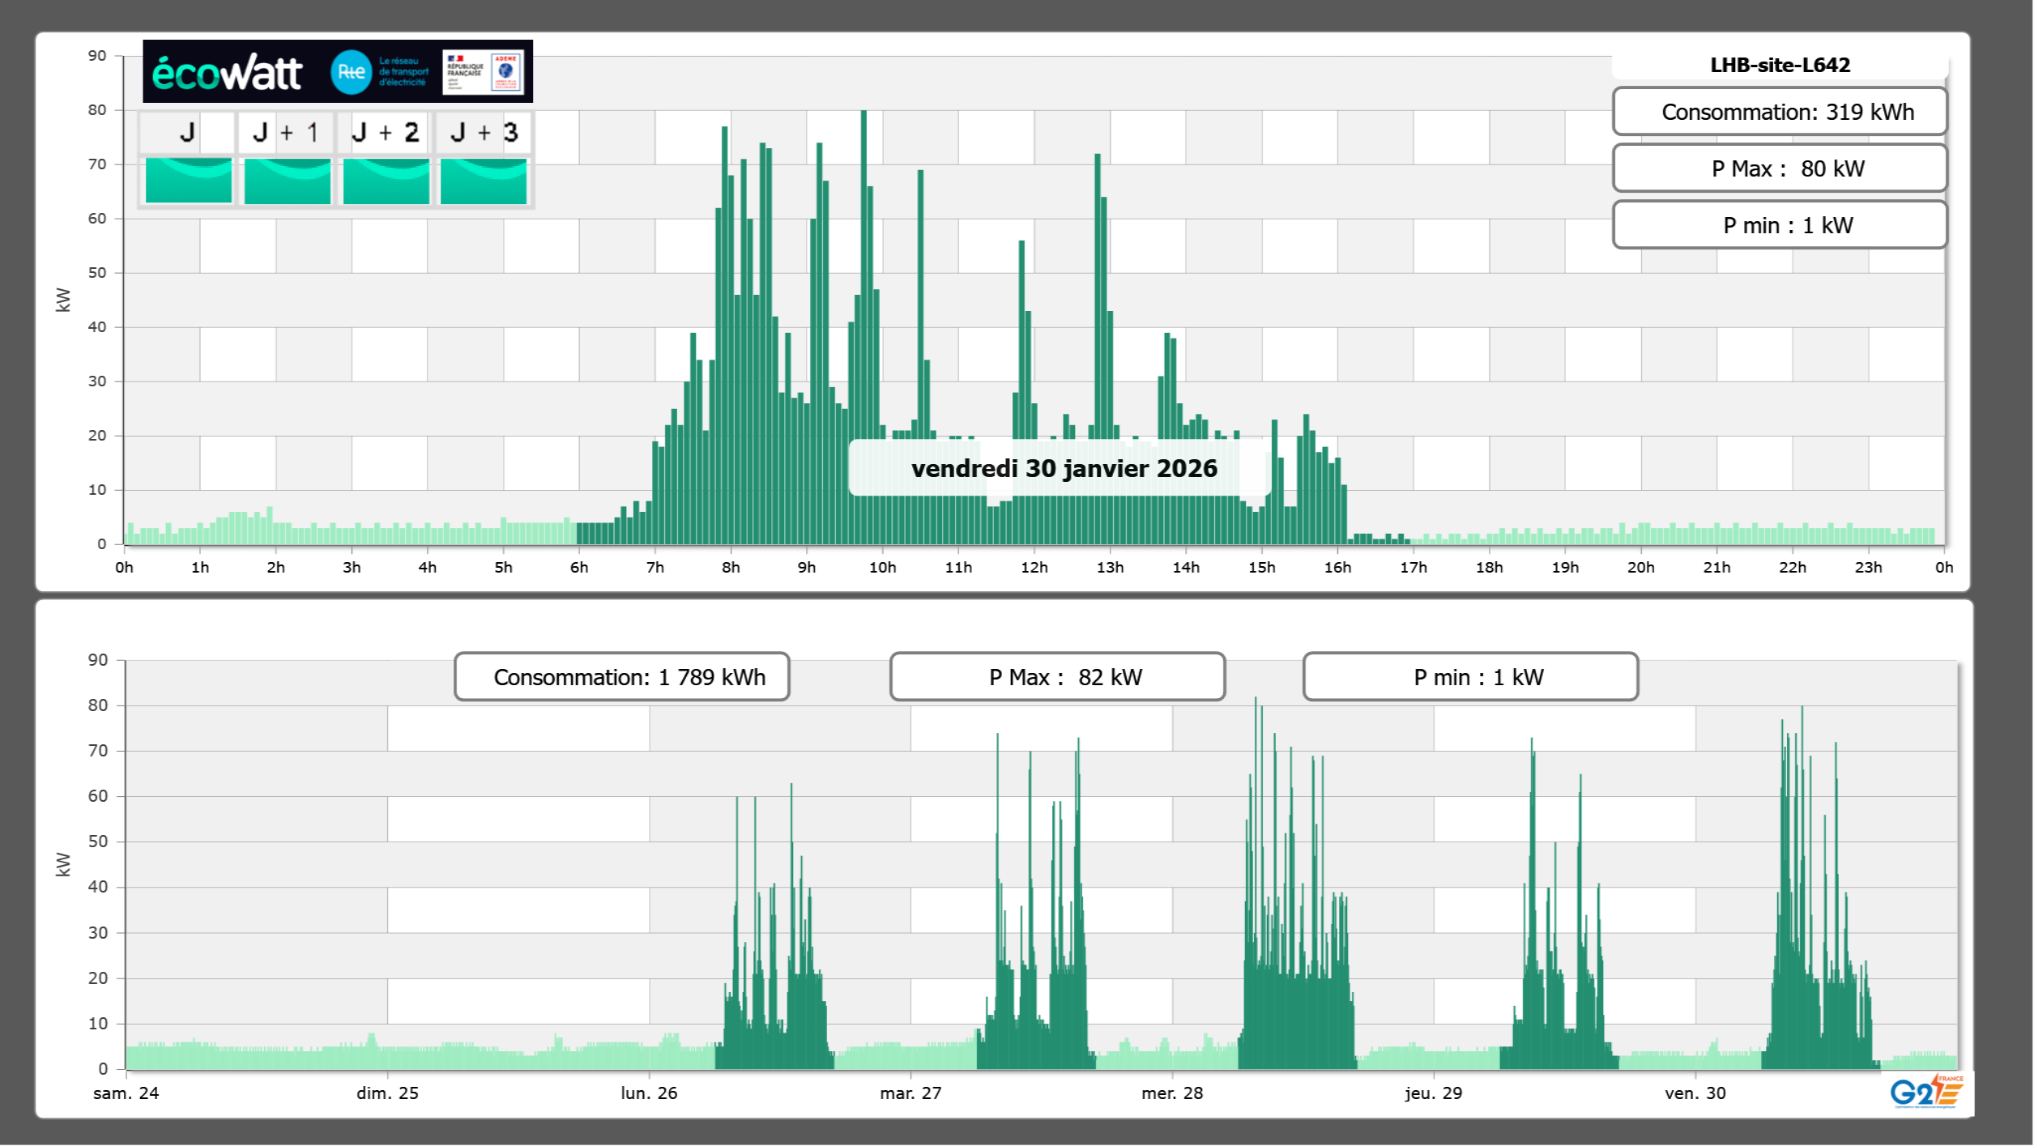This screenshot has height=1146, width=2034.
Task: Click the weekly P Max: 82 kW box
Action: [x=1057, y=677]
